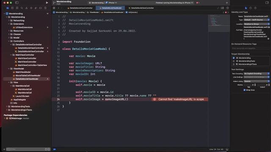Open the Source Control navigator icon
The width and height of the screenshot is (271, 152).
12,8
